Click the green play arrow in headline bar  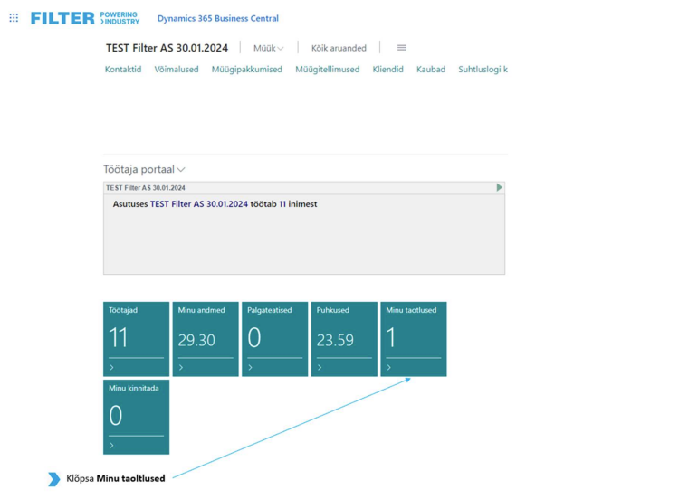click(x=499, y=187)
